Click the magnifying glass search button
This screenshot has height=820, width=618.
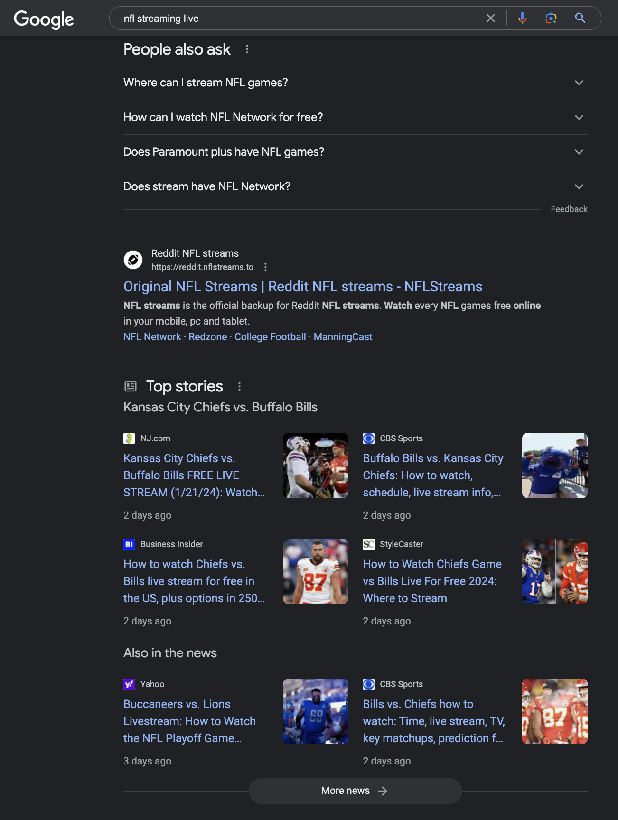coord(580,18)
